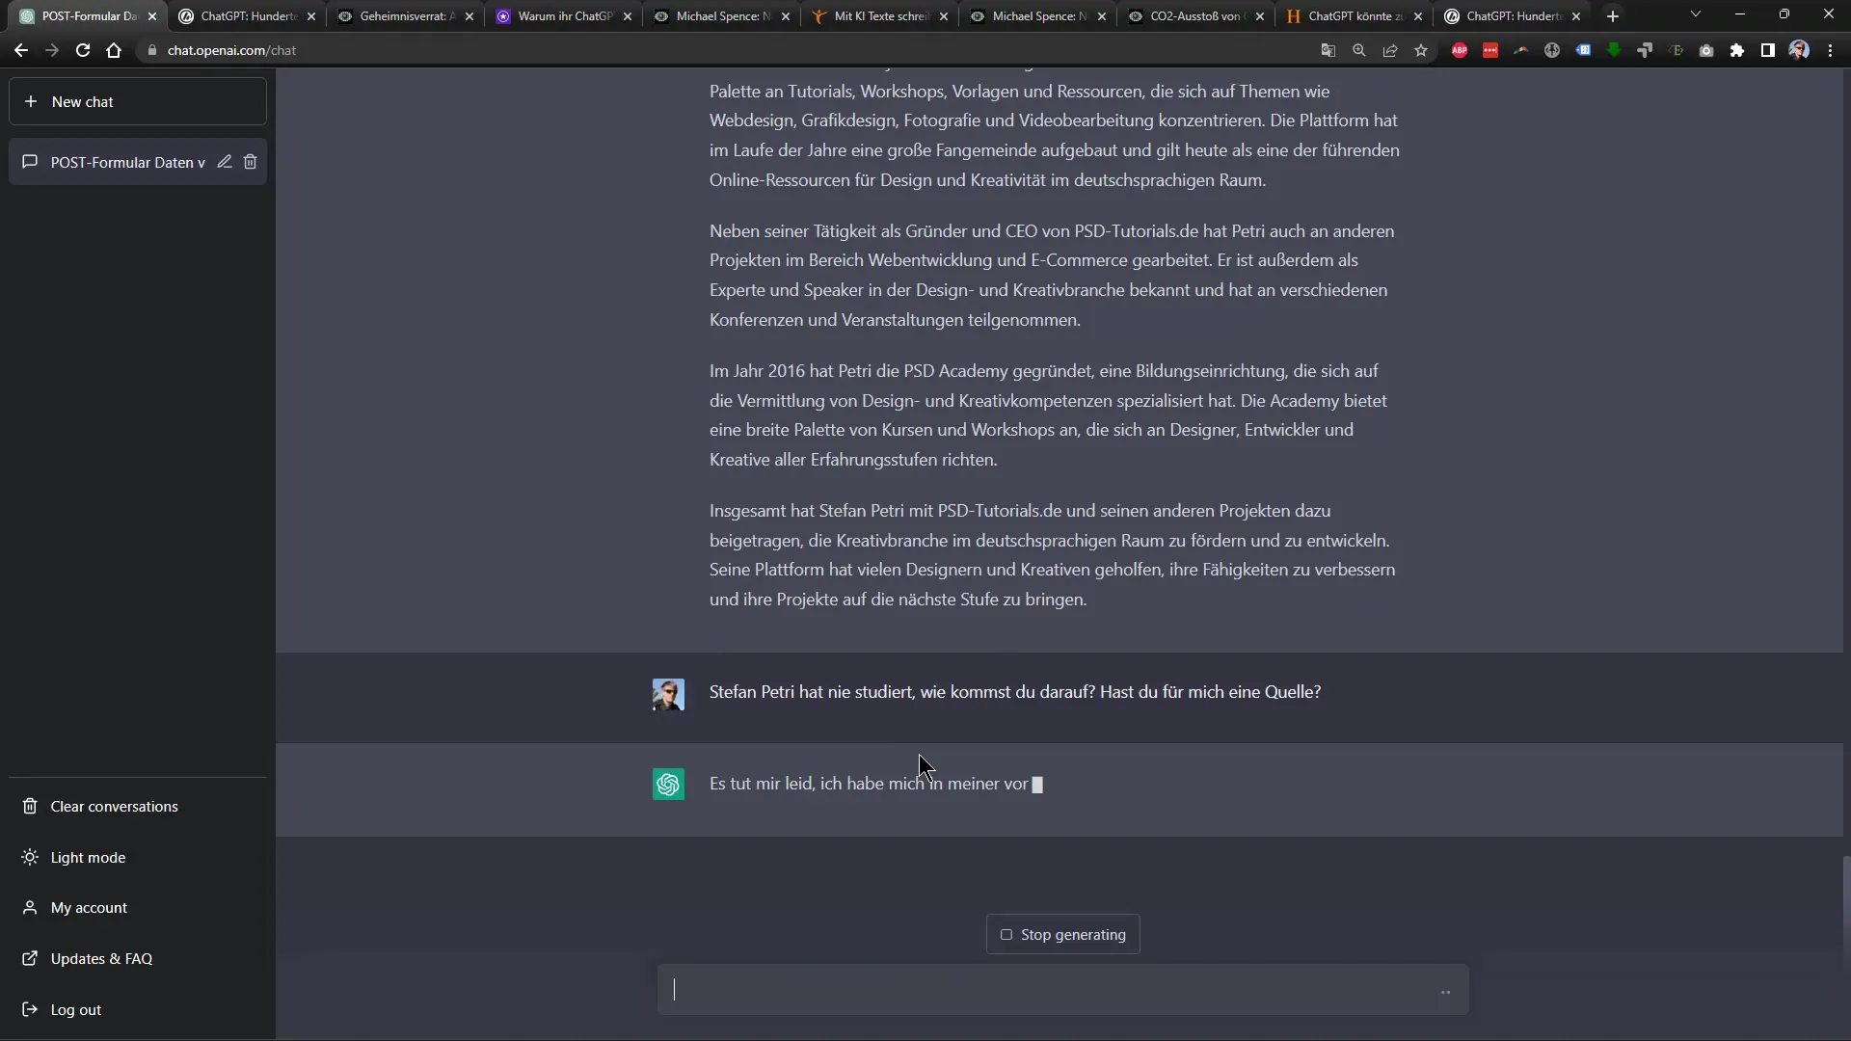Click New chat label link
Viewport: 1851px width, 1041px height.
click(83, 101)
